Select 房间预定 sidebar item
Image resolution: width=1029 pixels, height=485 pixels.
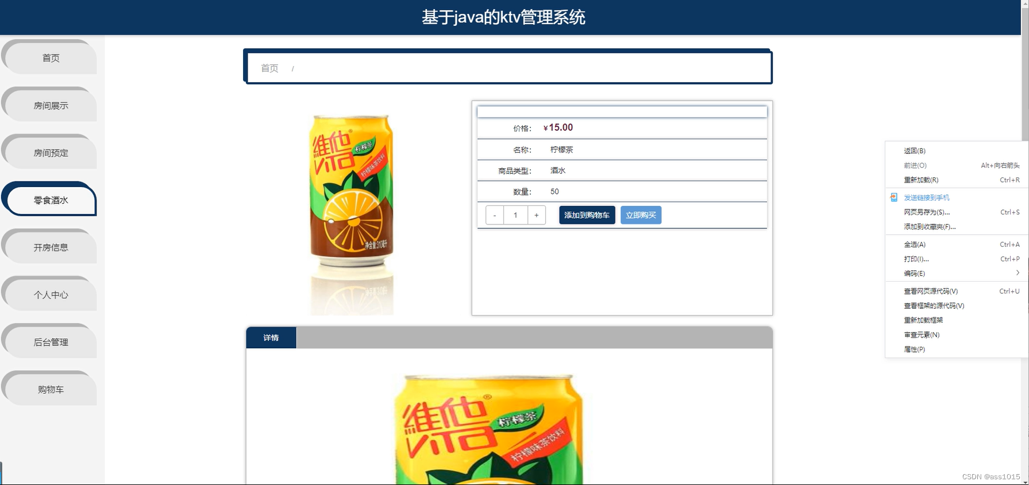(x=51, y=153)
